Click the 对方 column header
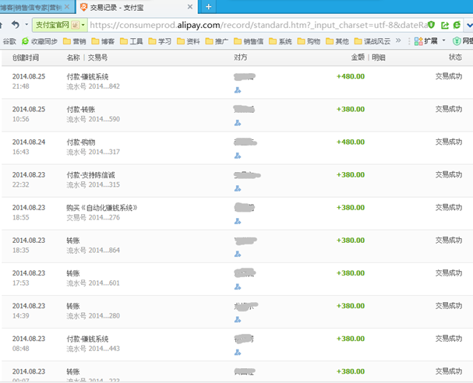Screen dimensions: 473x383 (241, 58)
